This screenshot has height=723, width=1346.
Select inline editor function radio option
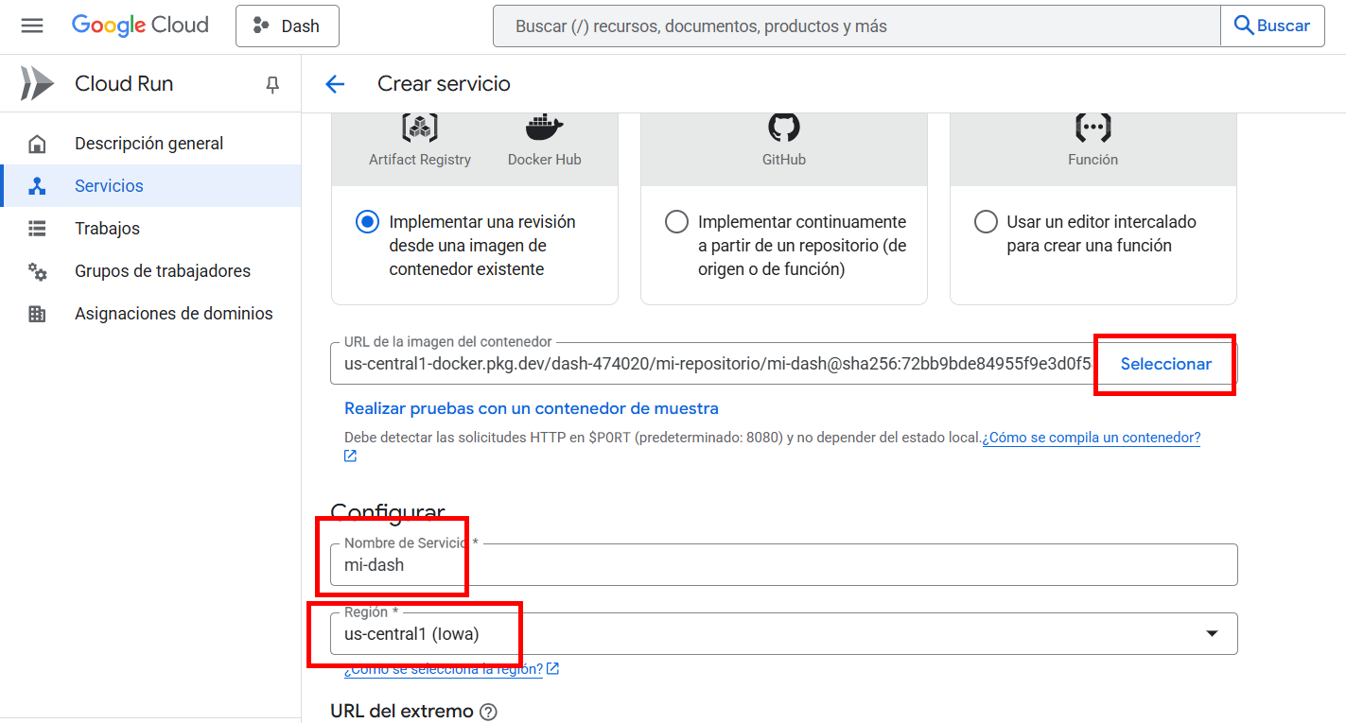pos(986,222)
